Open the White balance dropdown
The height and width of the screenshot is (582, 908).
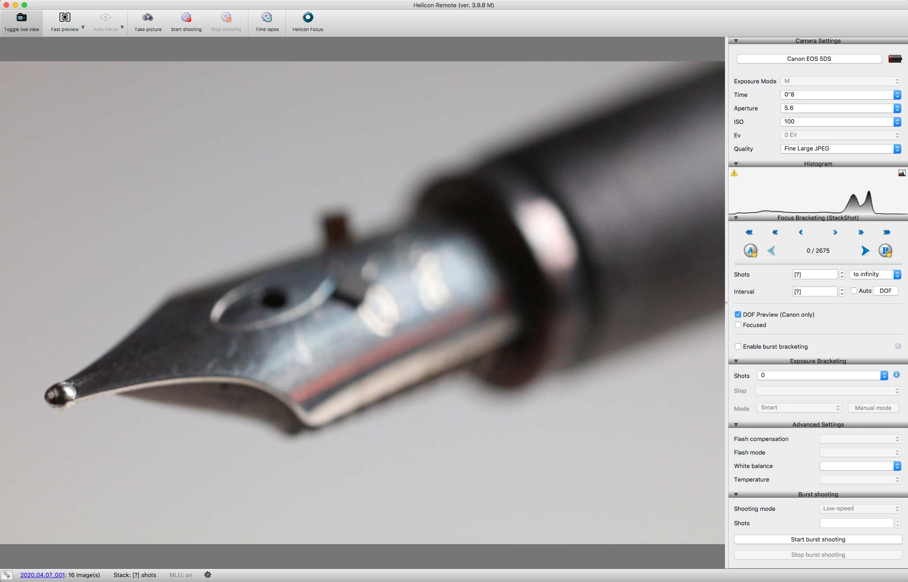coord(860,466)
